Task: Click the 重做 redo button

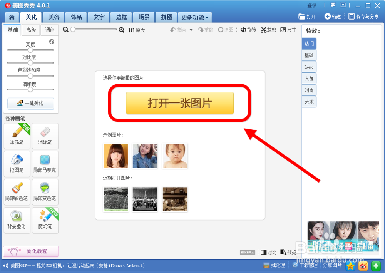Action: (206, 30)
